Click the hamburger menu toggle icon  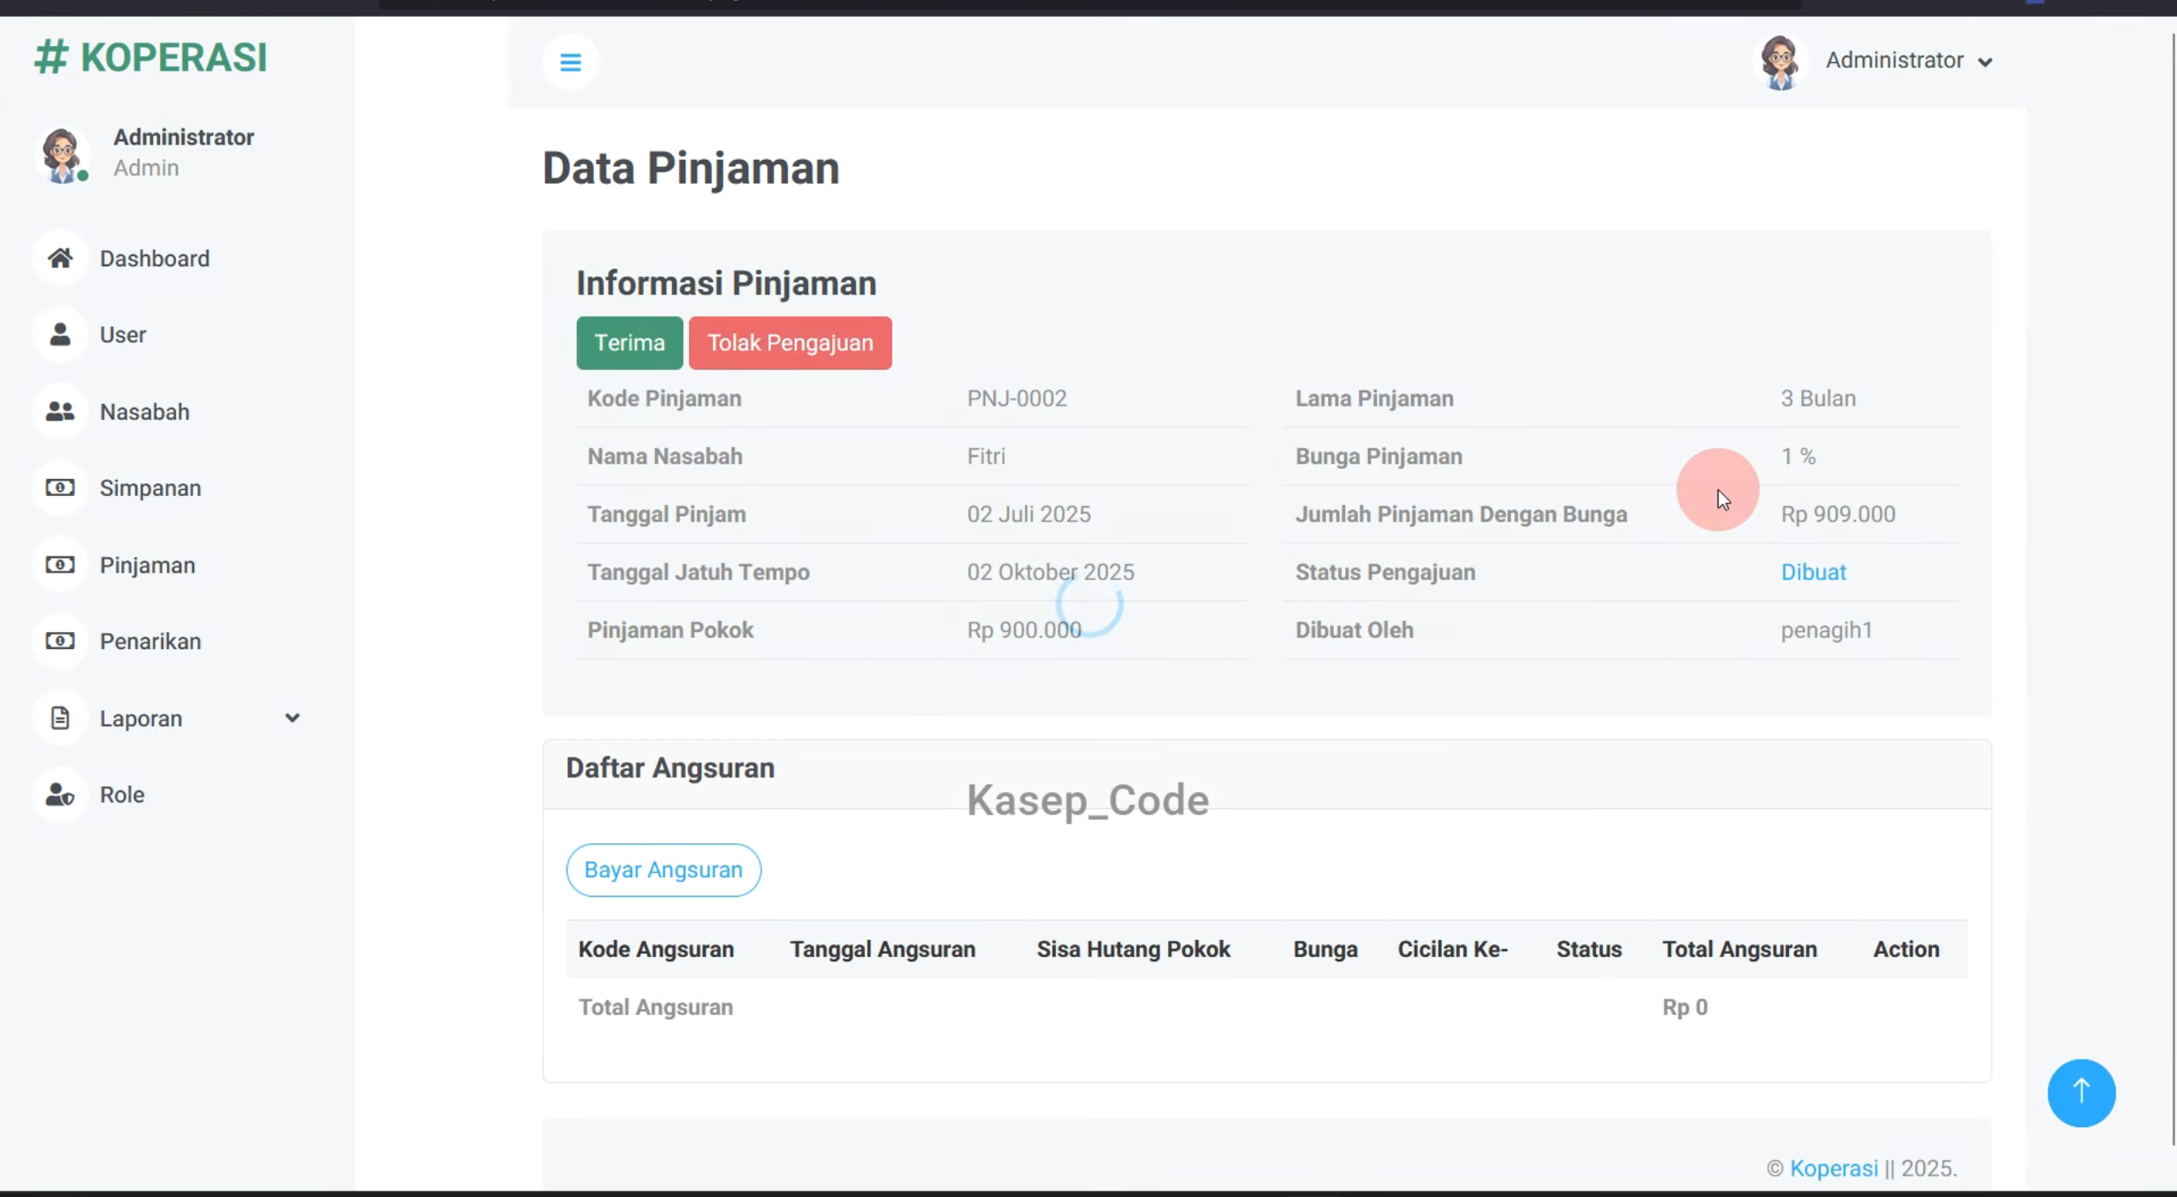(570, 62)
